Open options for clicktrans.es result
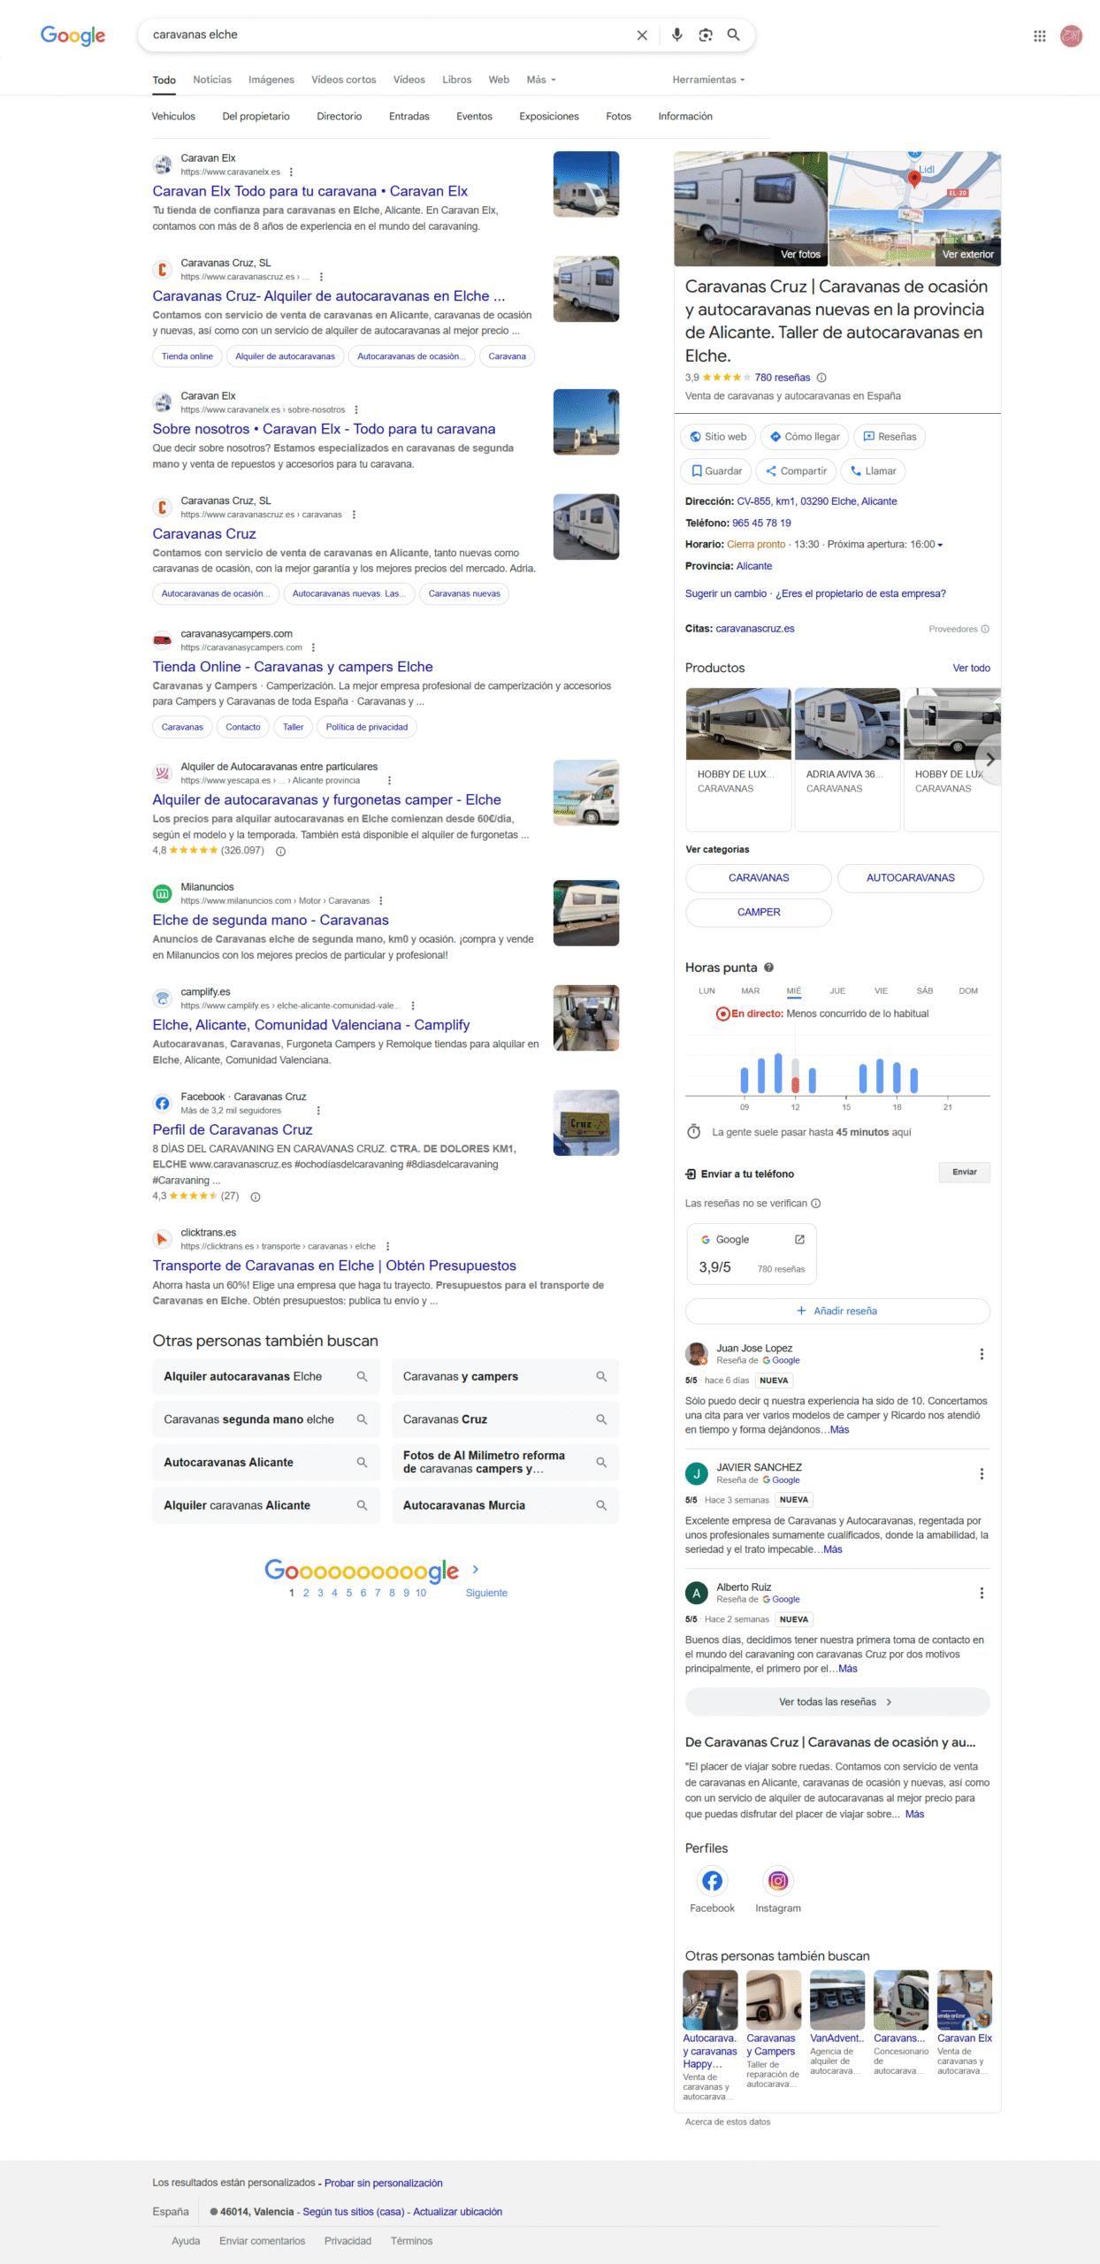The width and height of the screenshot is (1100, 2264). coord(387,1247)
